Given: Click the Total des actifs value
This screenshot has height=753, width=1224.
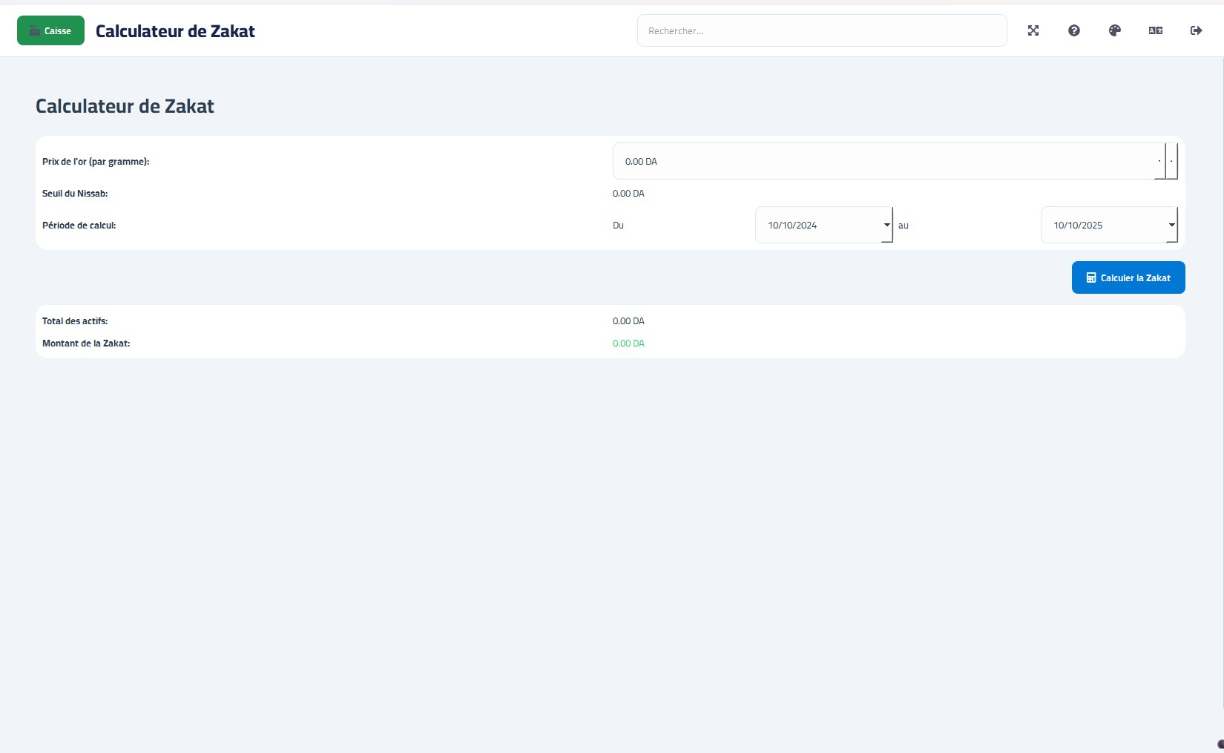Looking at the screenshot, I should tap(628, 321).
